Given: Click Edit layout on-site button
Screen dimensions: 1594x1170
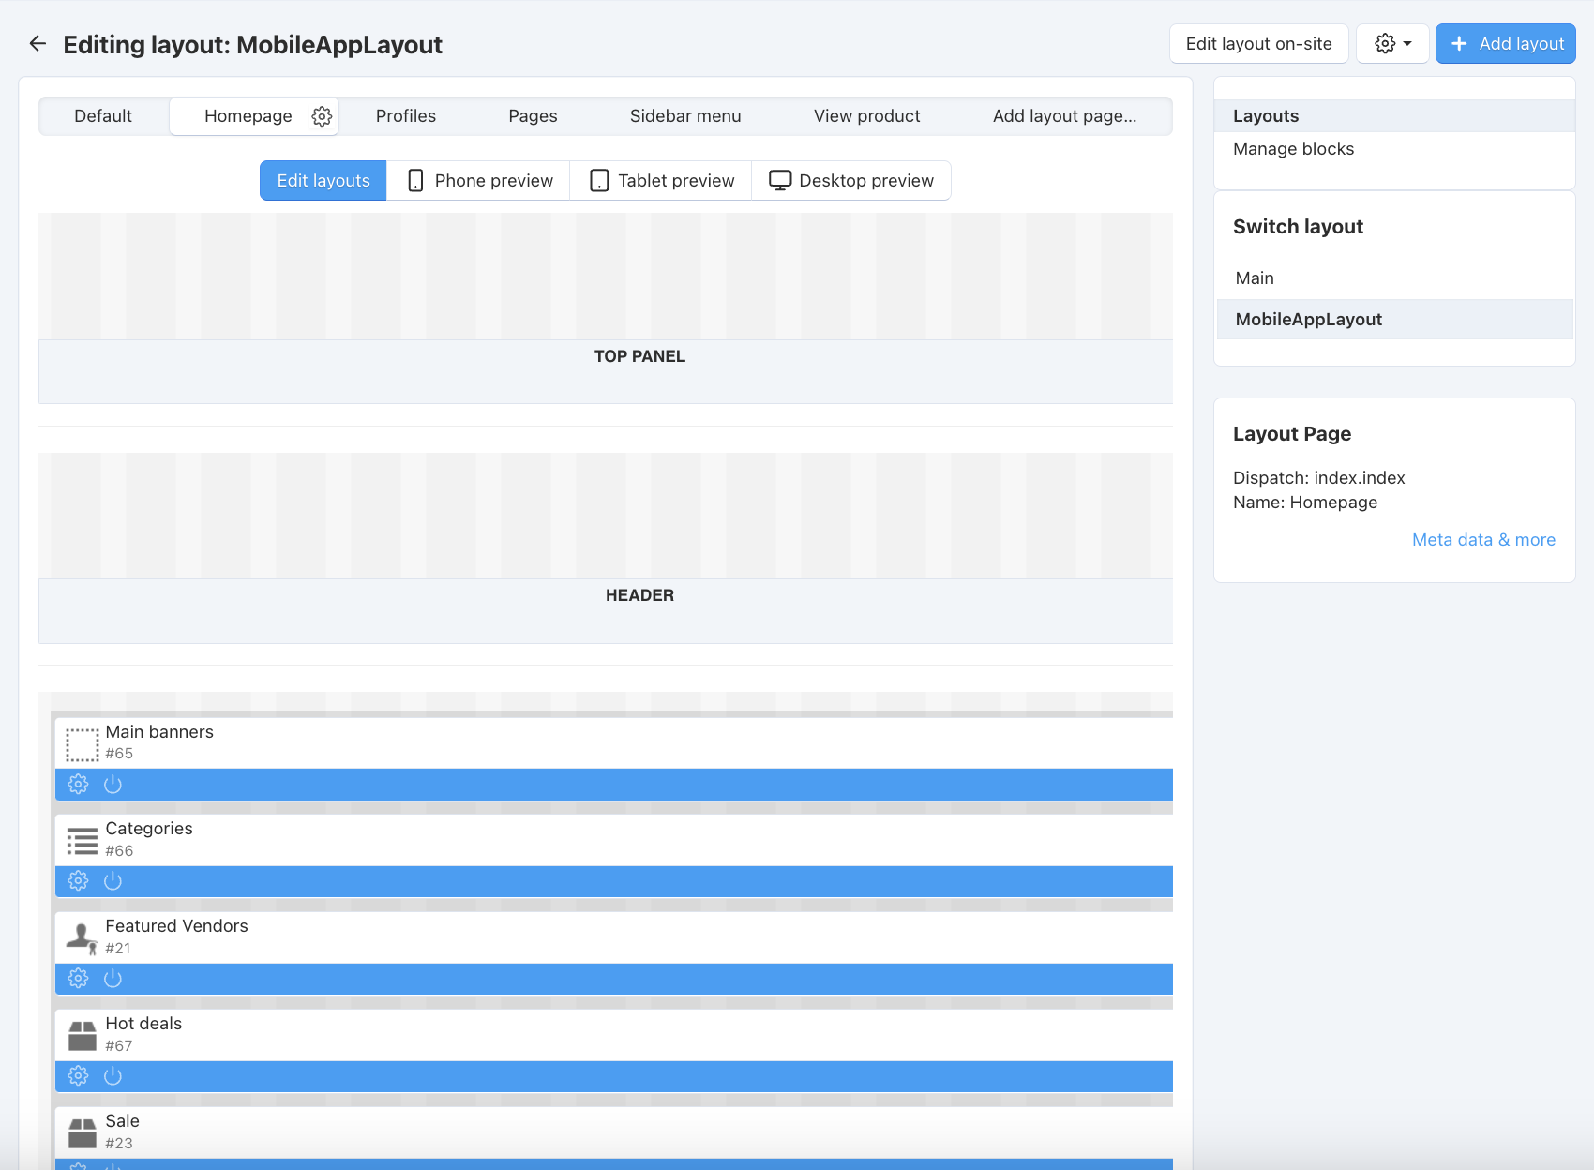Looking at the screenshot, I should tap(1258, 43).
